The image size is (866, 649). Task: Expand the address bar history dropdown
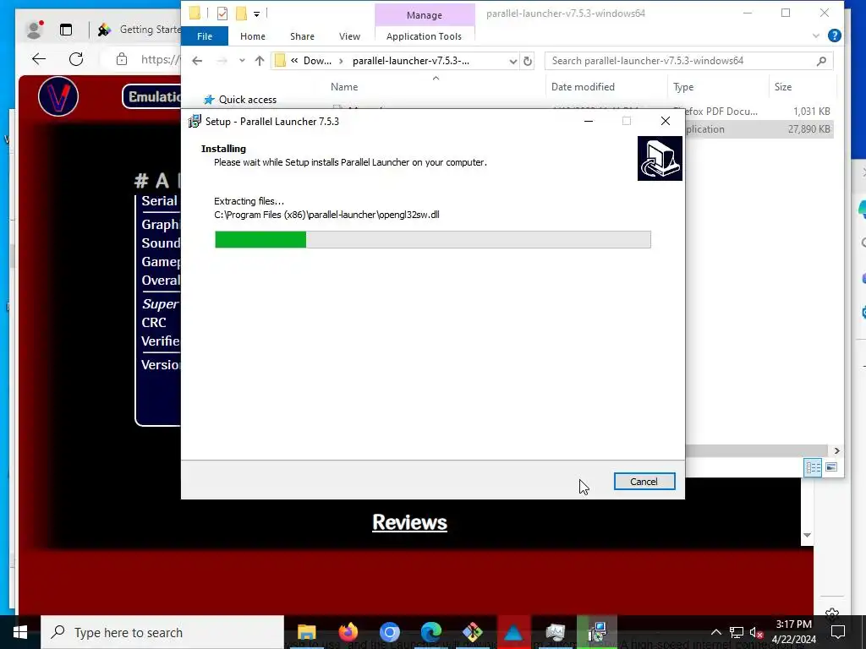click(x=513, y=61)
